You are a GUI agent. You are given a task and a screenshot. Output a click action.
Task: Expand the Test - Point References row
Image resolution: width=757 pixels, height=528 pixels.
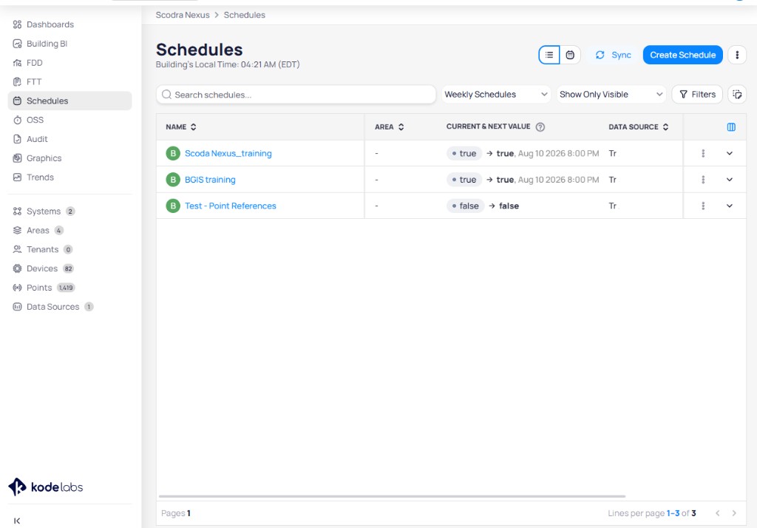(x=730, y=206)
